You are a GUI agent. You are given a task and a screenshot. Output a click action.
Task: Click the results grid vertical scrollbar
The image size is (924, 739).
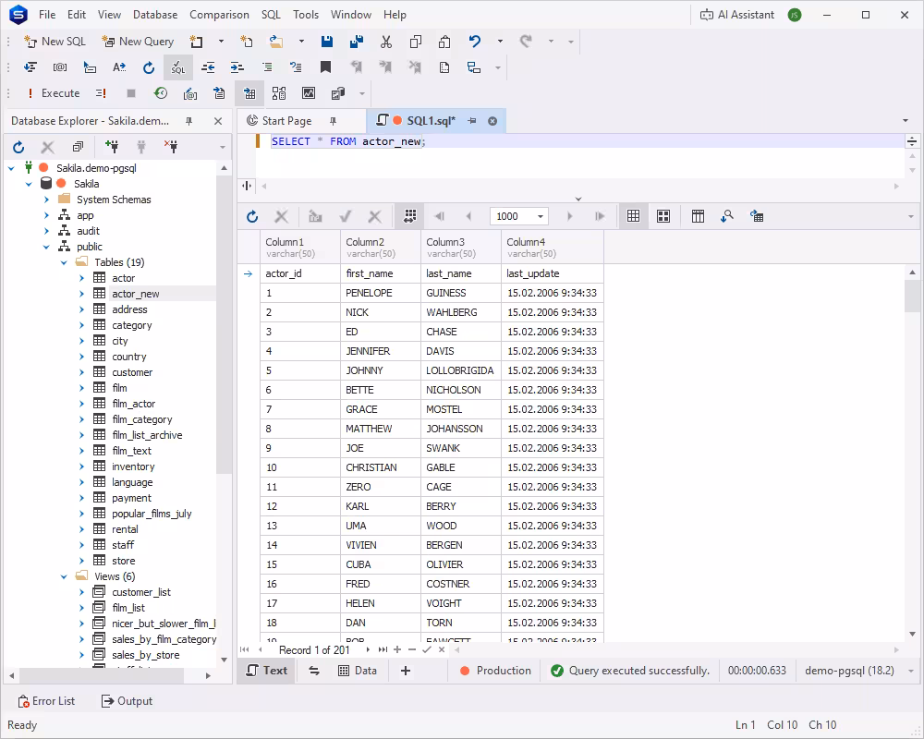(913, 453)
